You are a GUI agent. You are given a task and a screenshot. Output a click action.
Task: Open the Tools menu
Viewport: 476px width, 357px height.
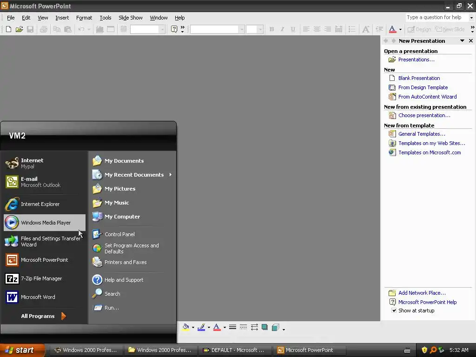click(x=106, y=18)
